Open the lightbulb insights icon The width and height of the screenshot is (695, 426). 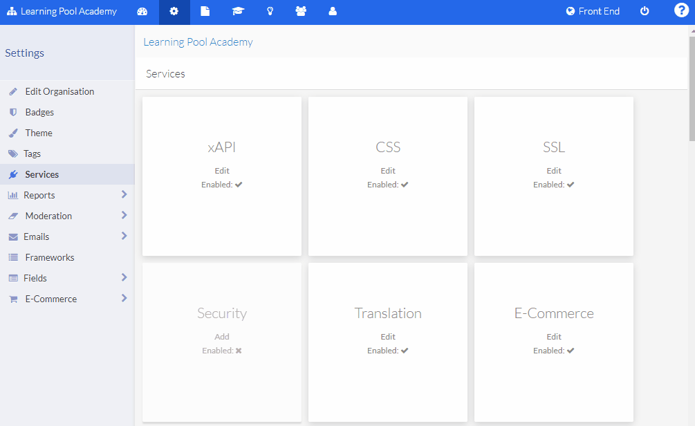click(x=270, y=12)
